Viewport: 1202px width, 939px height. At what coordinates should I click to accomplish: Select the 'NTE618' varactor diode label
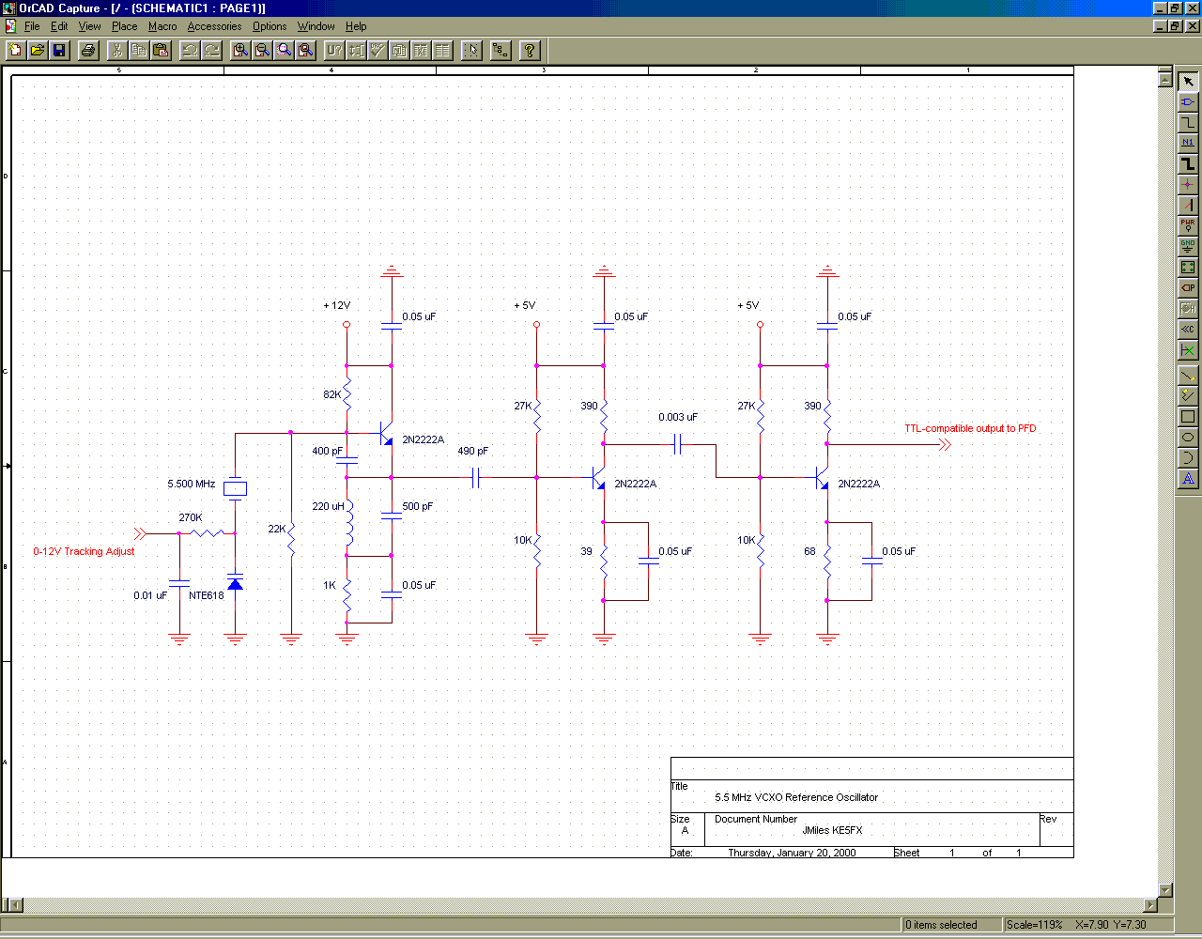point(207,595)
